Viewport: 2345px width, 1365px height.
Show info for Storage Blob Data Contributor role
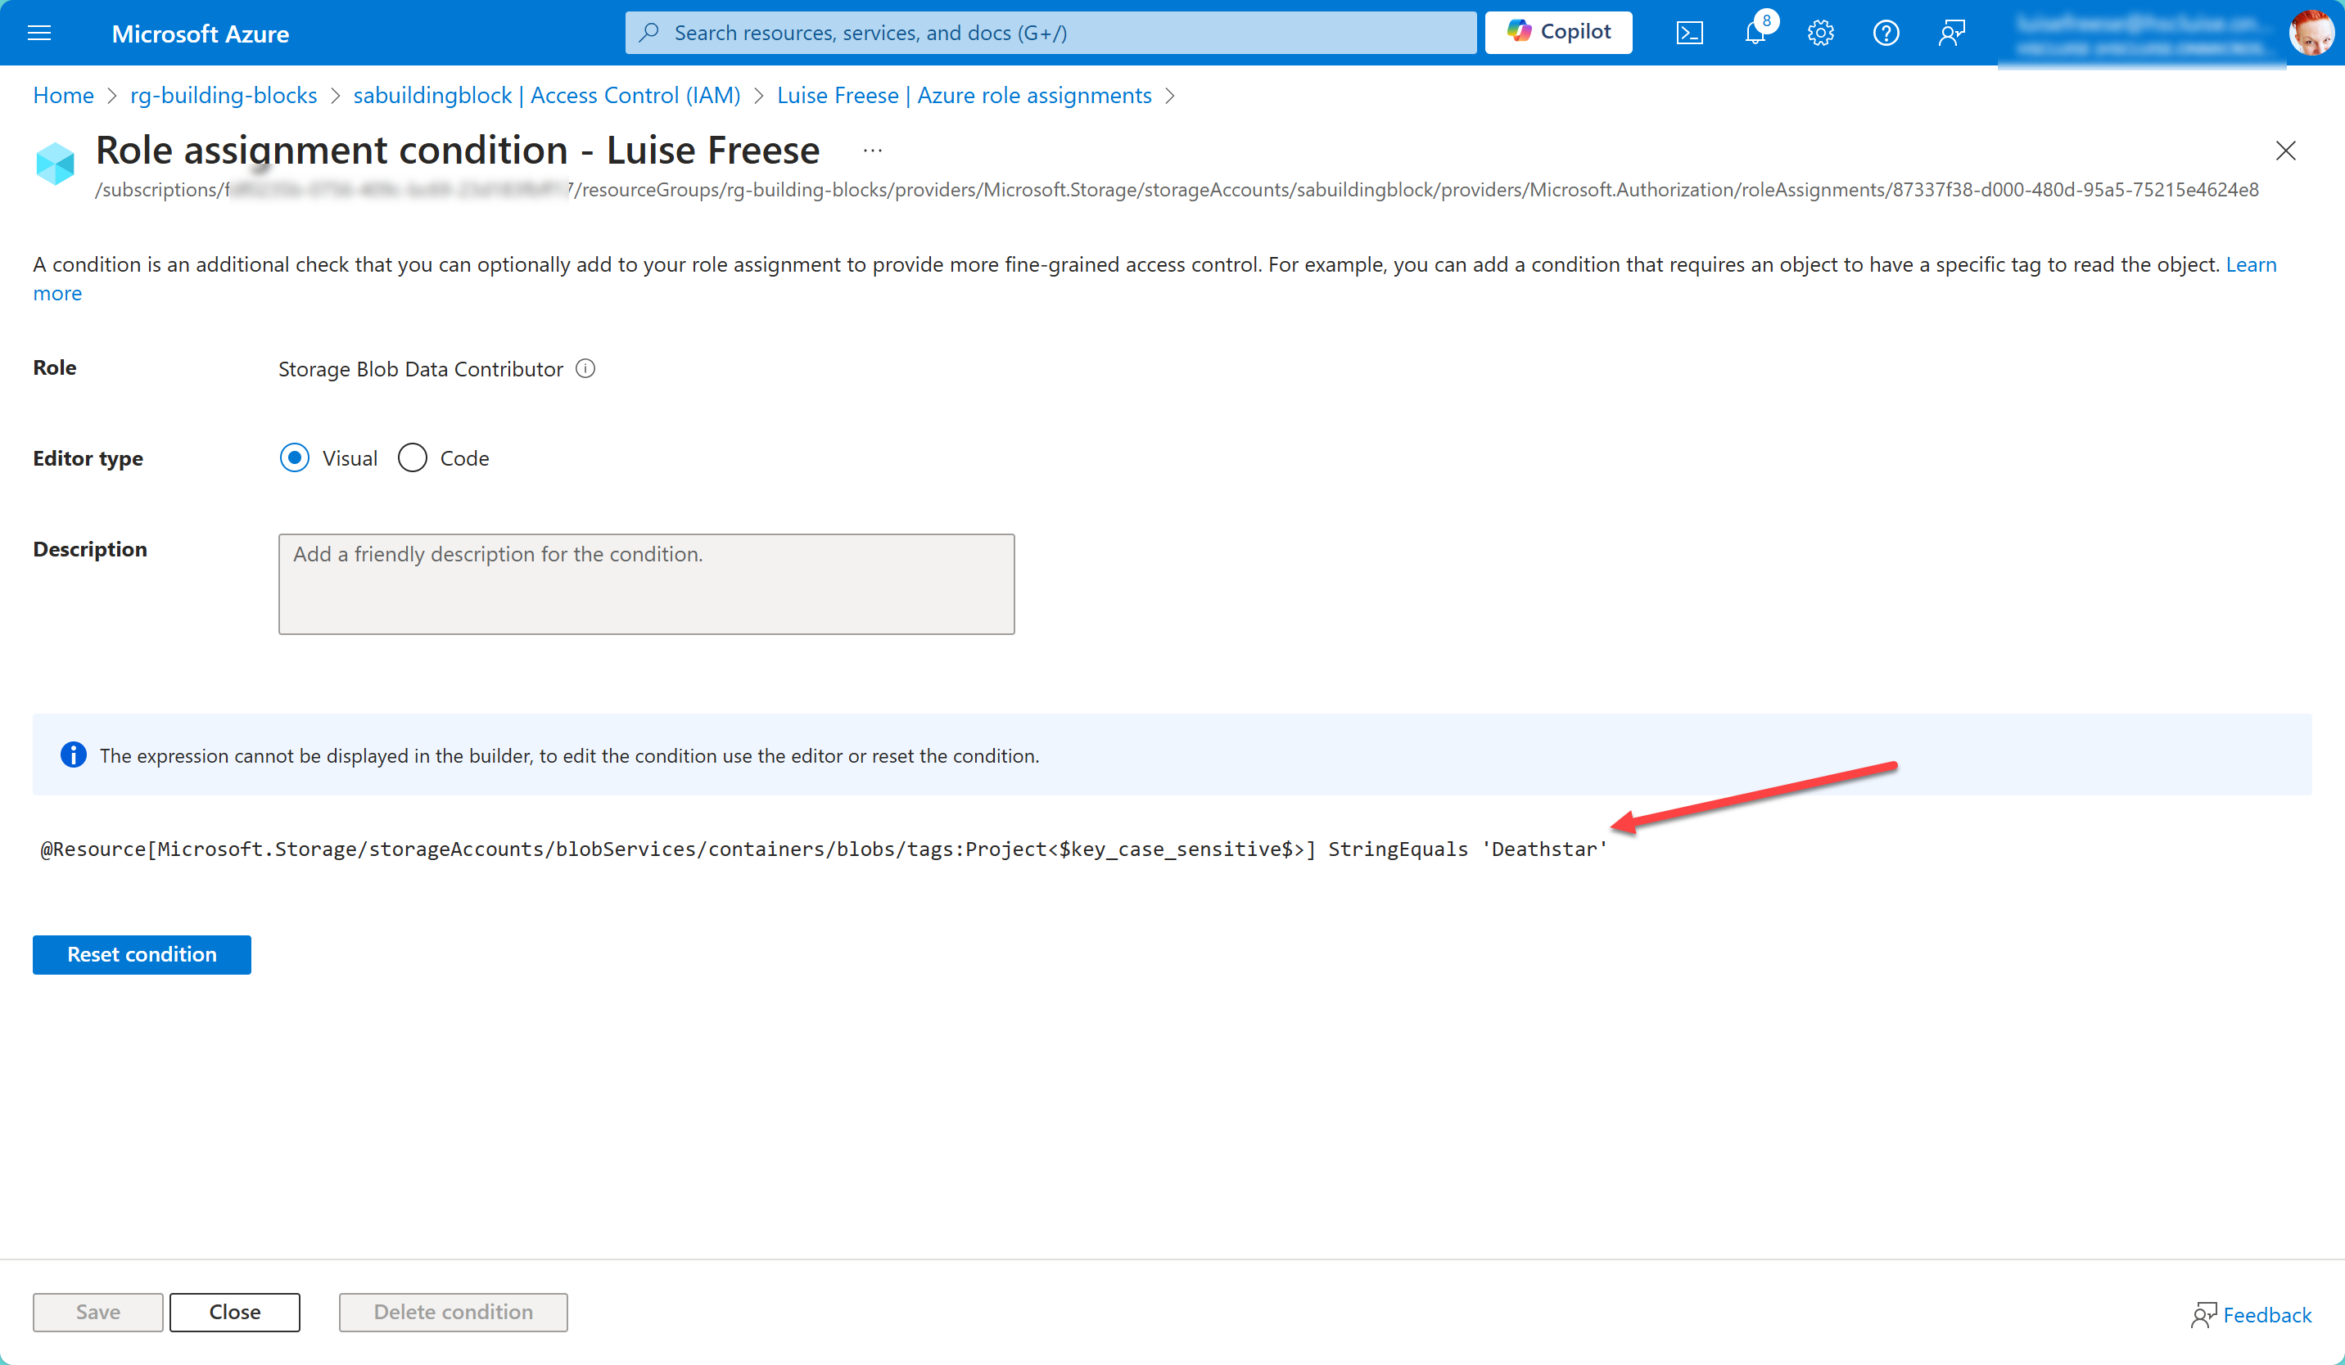tap(585, 368)
